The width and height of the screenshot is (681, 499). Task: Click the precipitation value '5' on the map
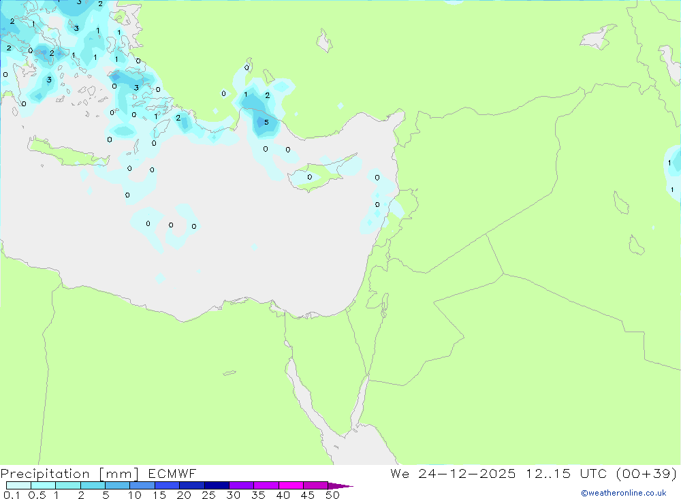(x=266, y=123)
